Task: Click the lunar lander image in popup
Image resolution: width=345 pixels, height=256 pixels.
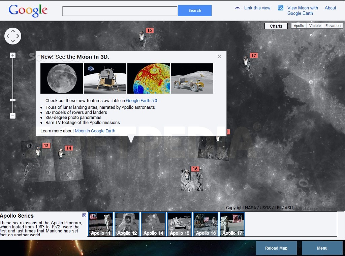Action: (x=105, y=78)
